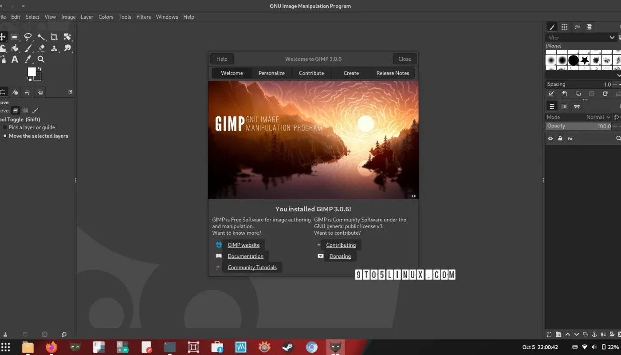Select the Paintbrush tool

[x=28, y=48]
